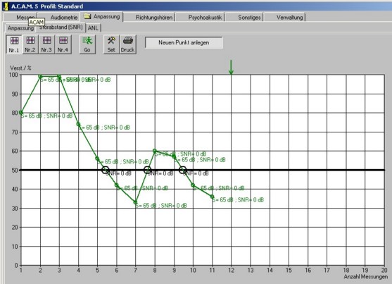Select the ANL sub-tab
Screen dimensions: 392x284
(x=93, y=27)
